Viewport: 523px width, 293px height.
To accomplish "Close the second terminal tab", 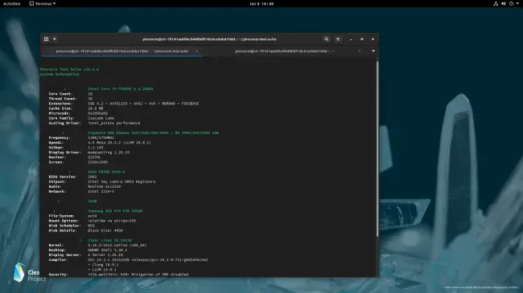I will (359, 51).
